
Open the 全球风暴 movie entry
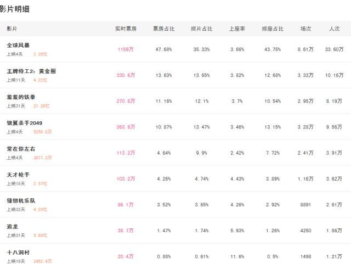[18, 45]
